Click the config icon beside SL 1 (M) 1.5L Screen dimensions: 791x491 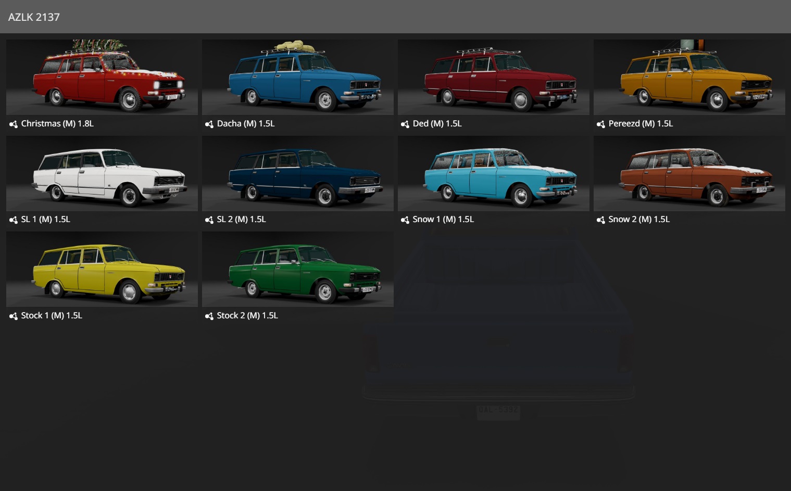[x=14, y=220]
